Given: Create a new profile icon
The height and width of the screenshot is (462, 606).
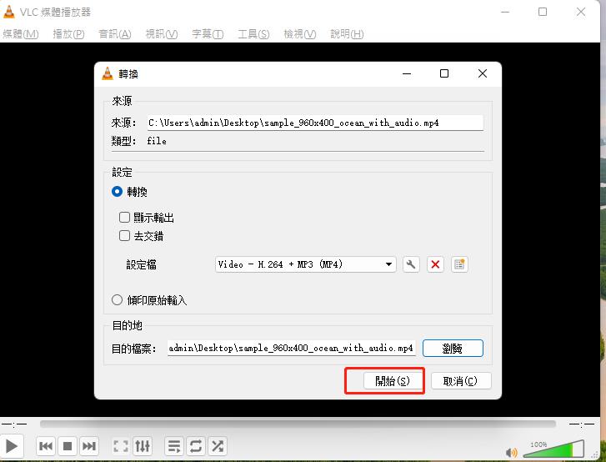Looking at the screenshot, I should [x=459, y=264].
